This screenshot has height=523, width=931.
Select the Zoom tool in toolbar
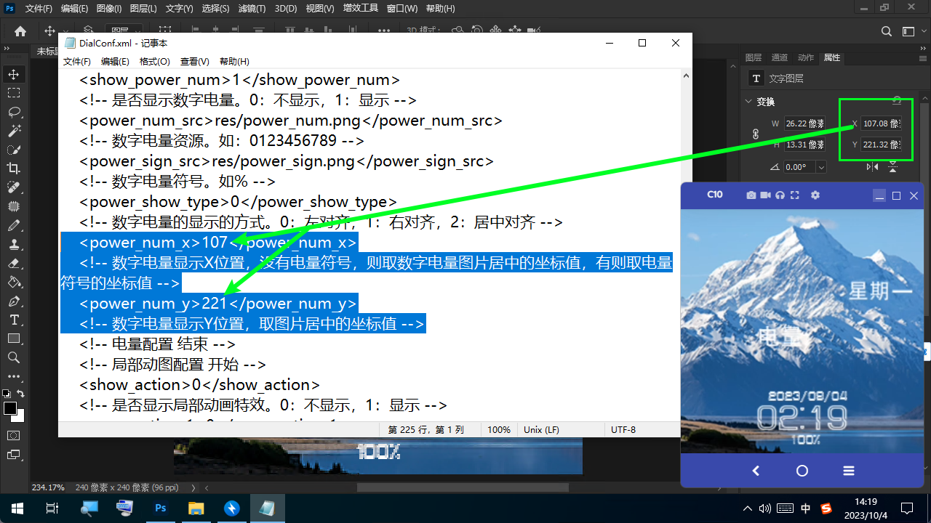pos(14,357)
